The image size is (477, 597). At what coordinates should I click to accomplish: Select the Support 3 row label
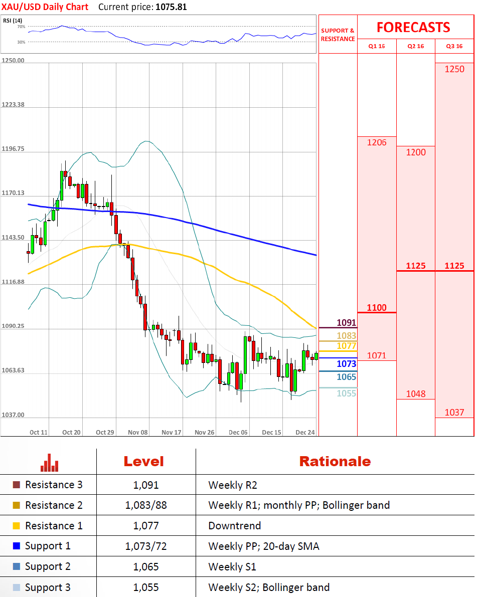48,587
